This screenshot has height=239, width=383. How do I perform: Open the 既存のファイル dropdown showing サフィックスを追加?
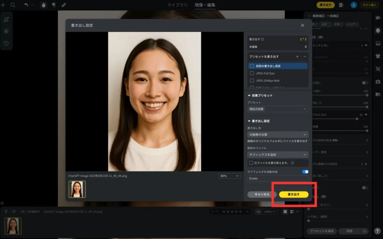pyautogui.click(x=278, y=155)
